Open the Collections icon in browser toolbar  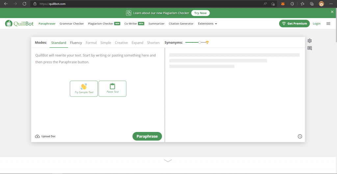point(312,4)
